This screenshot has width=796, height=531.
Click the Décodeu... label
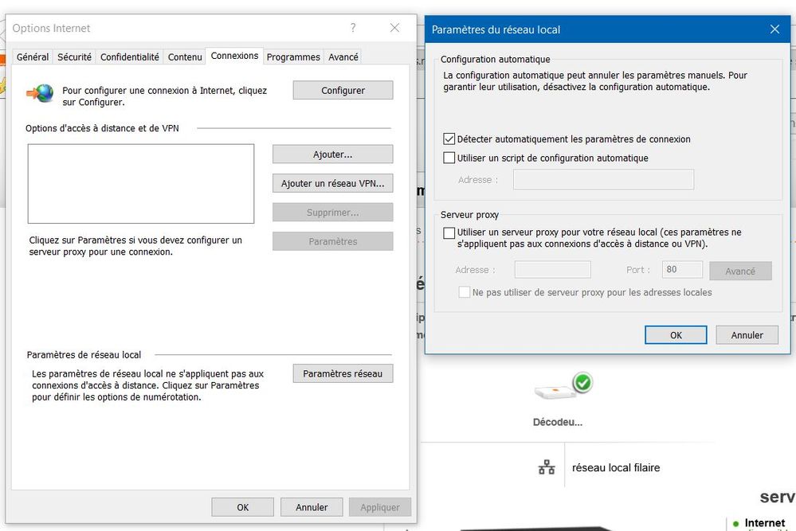(558, 422)
